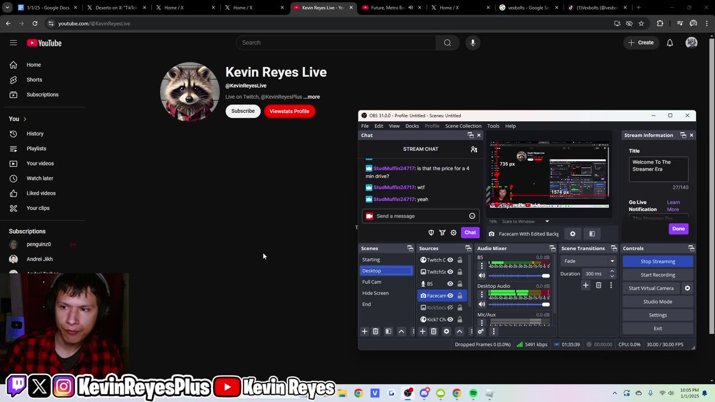
Task: Open File Explorer from the Windows taskbar
Action: [342, 393]
